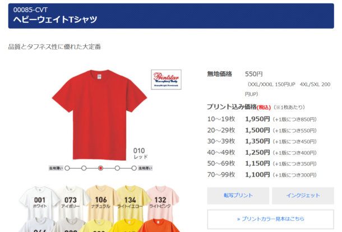Click the 生地薄い label

coord(56,168)
